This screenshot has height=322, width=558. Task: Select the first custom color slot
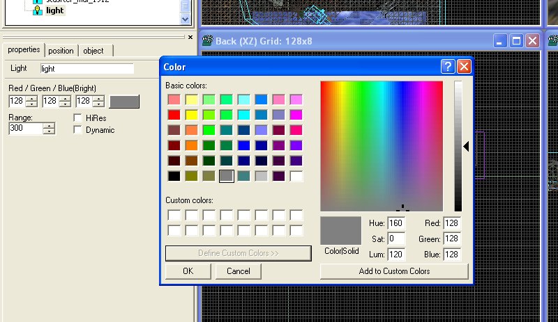click(174, 215)
